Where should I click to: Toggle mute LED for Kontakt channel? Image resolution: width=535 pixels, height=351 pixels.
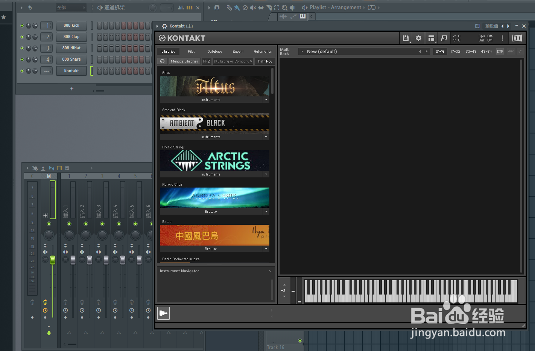[x=22, y=71]
